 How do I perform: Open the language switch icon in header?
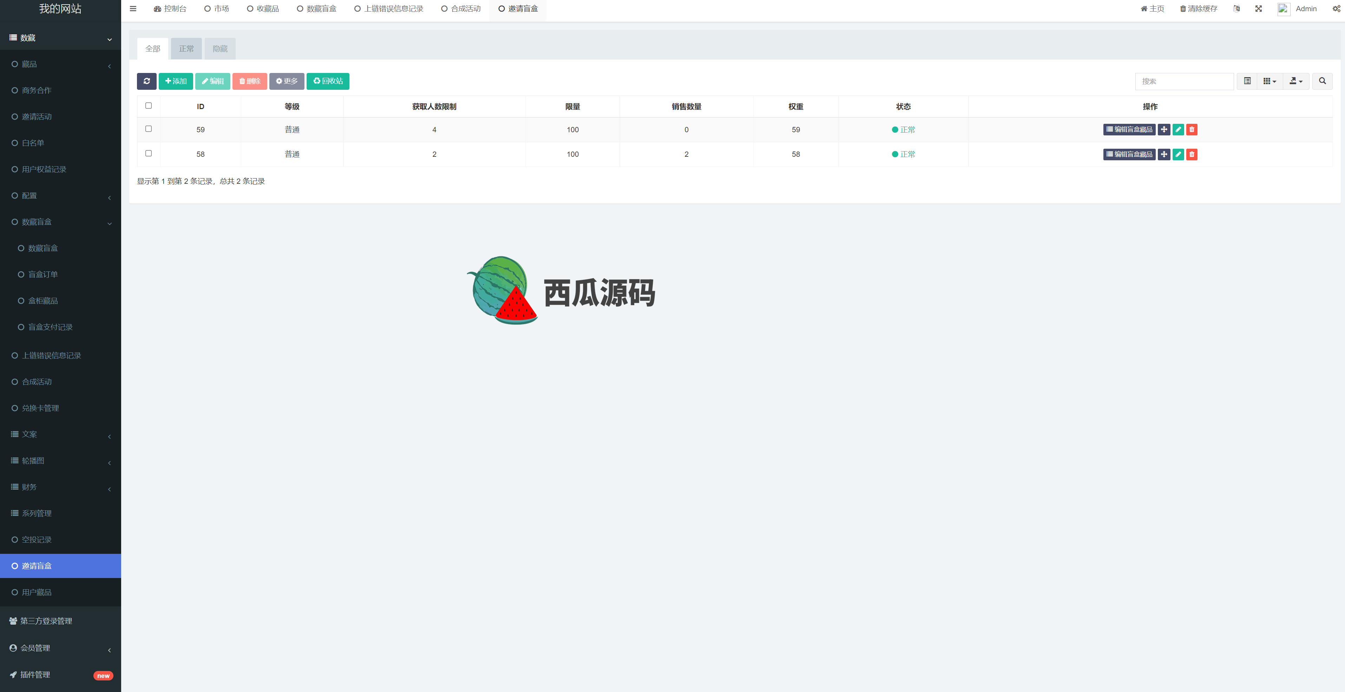pos(1236,9)
